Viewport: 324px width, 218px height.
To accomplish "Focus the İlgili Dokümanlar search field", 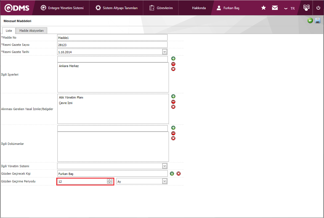I will [112, 128].
